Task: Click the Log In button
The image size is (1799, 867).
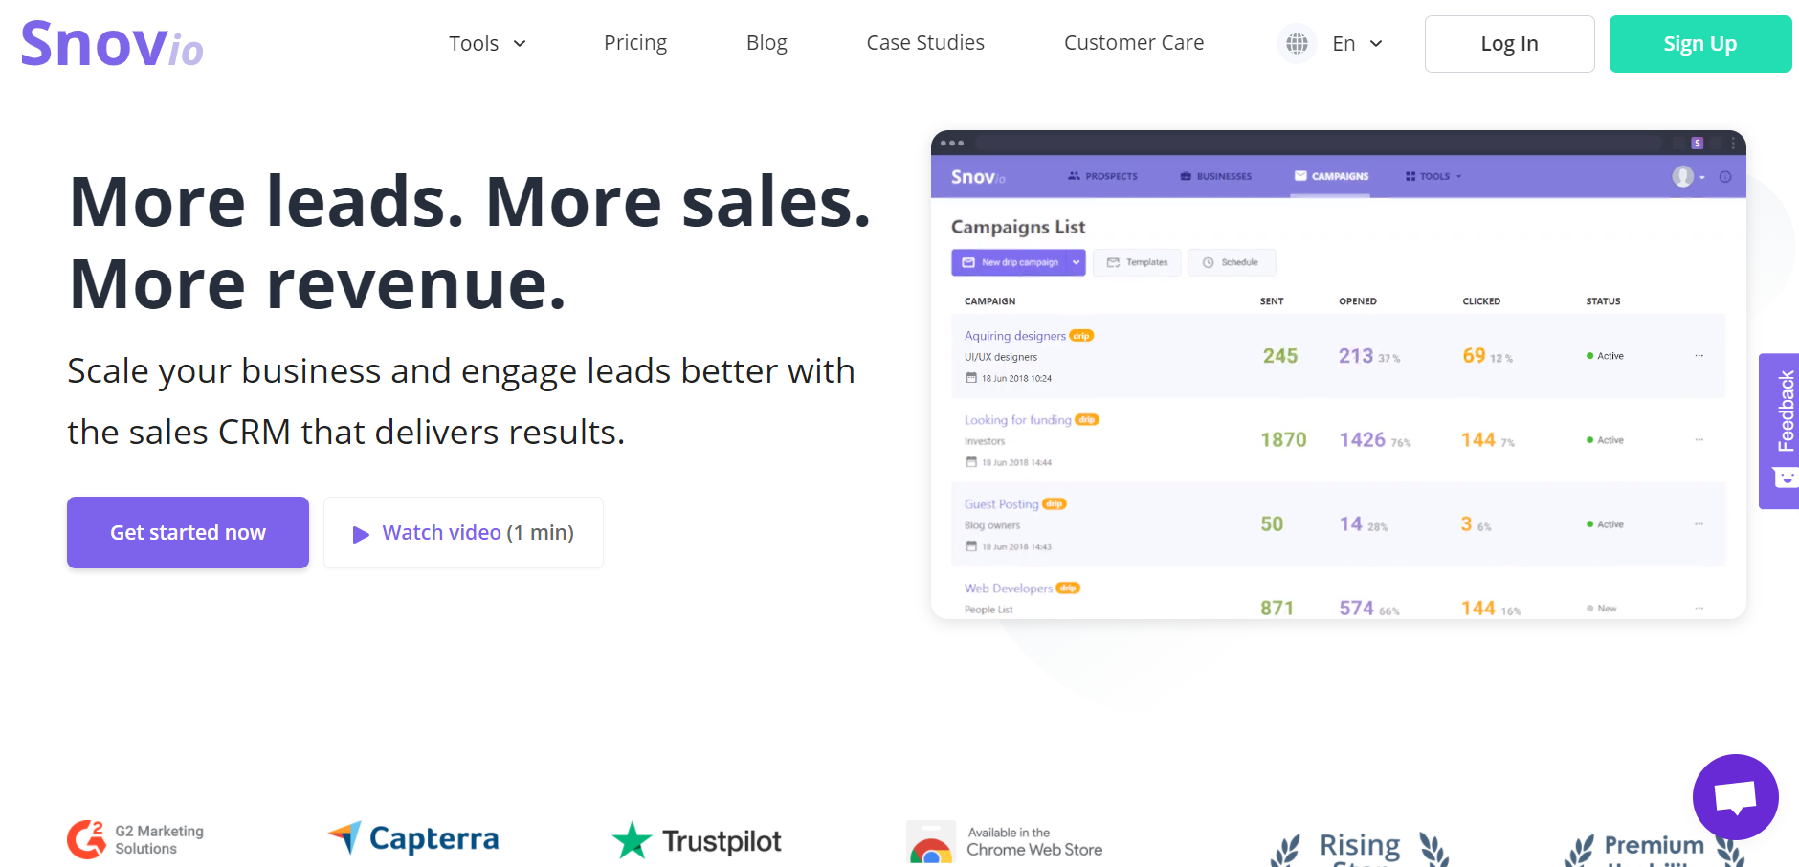Action: click(x=1509, y=44)
